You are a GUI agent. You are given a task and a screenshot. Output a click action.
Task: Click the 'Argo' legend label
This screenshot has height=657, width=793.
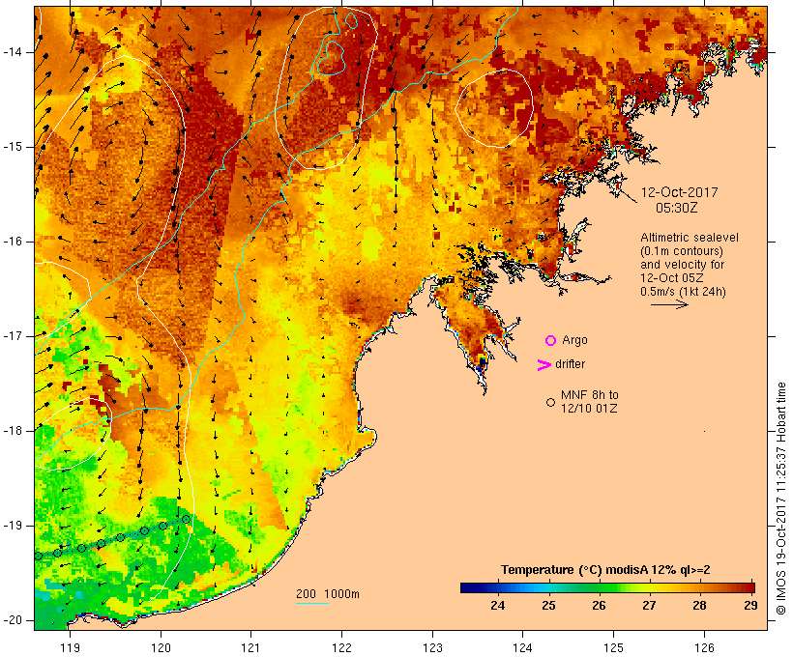point(575,341)
